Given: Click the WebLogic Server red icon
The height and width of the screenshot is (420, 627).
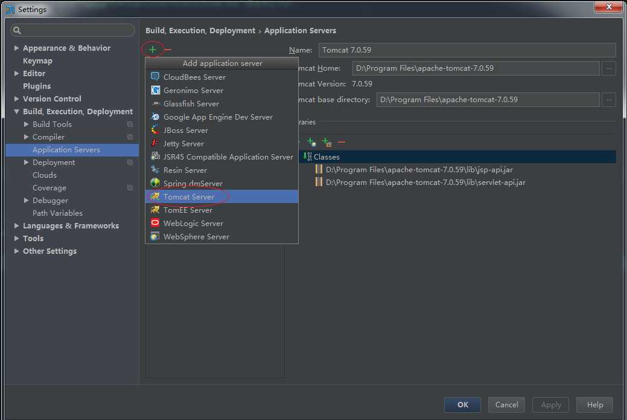Looking at the screenshot, I should click(x=155, y=223).
